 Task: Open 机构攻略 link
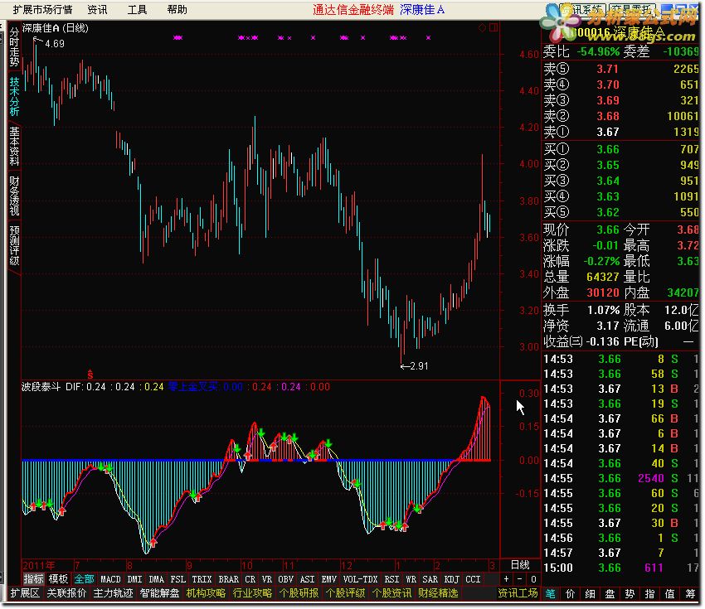pyautogui.click(x=206, y=593)
